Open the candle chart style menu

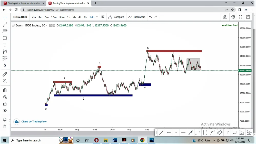click(x=103, y=17)
